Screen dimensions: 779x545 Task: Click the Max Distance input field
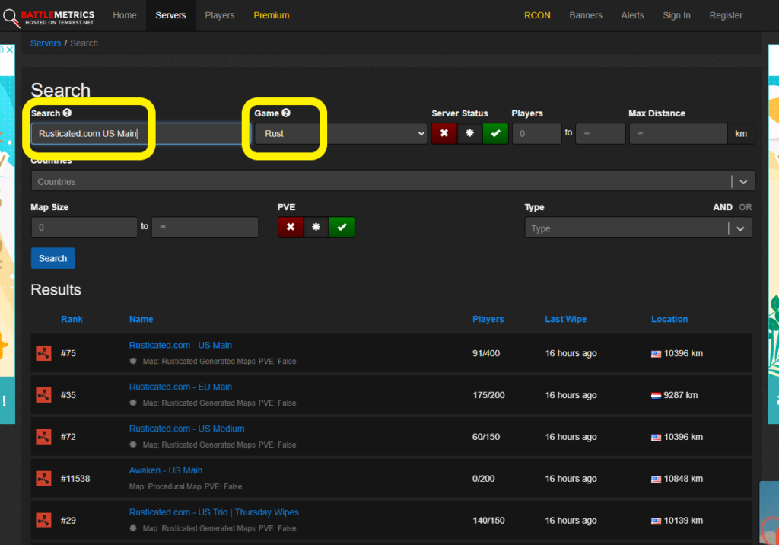click(678, 133)
